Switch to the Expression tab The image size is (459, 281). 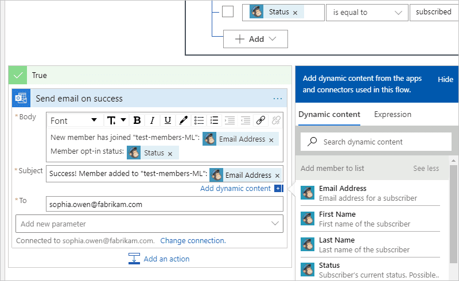click(392, 115)
